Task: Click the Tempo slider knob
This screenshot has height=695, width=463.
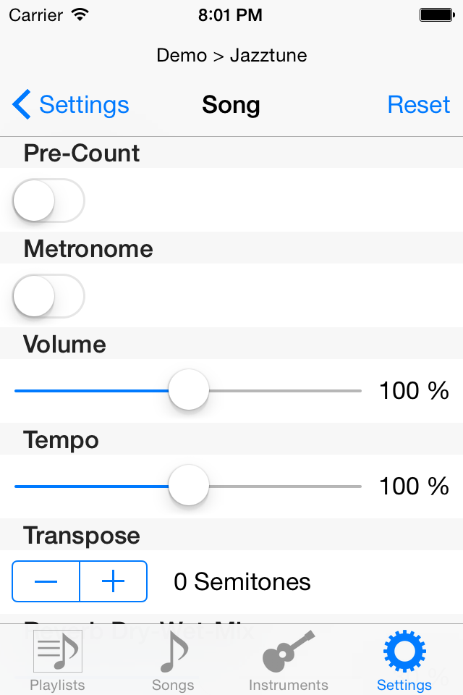Action: 189,486
